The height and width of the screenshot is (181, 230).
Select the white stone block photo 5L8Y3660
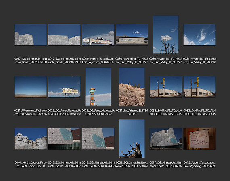[x=31, y=35]
